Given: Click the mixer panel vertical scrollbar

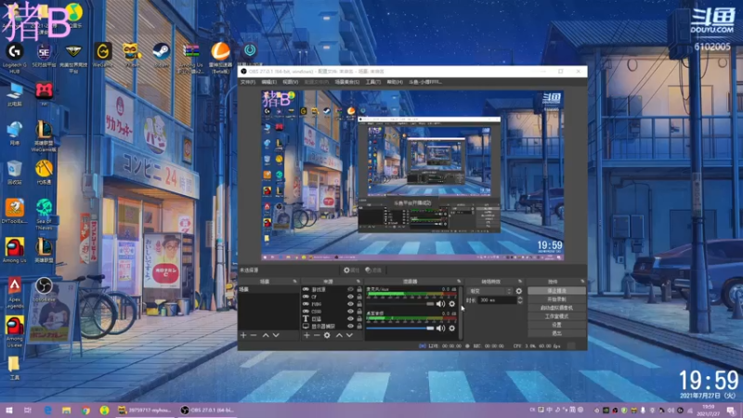Looking at the screenshot, I should point(461,313).
